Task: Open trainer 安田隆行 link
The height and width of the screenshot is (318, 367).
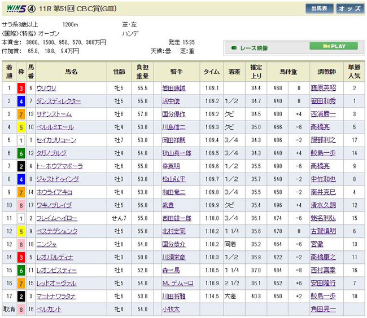Action: click(323, 284)
